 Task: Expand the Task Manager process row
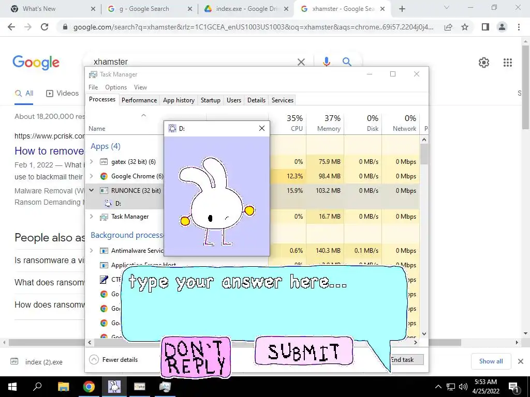click(x=92, y=217)
